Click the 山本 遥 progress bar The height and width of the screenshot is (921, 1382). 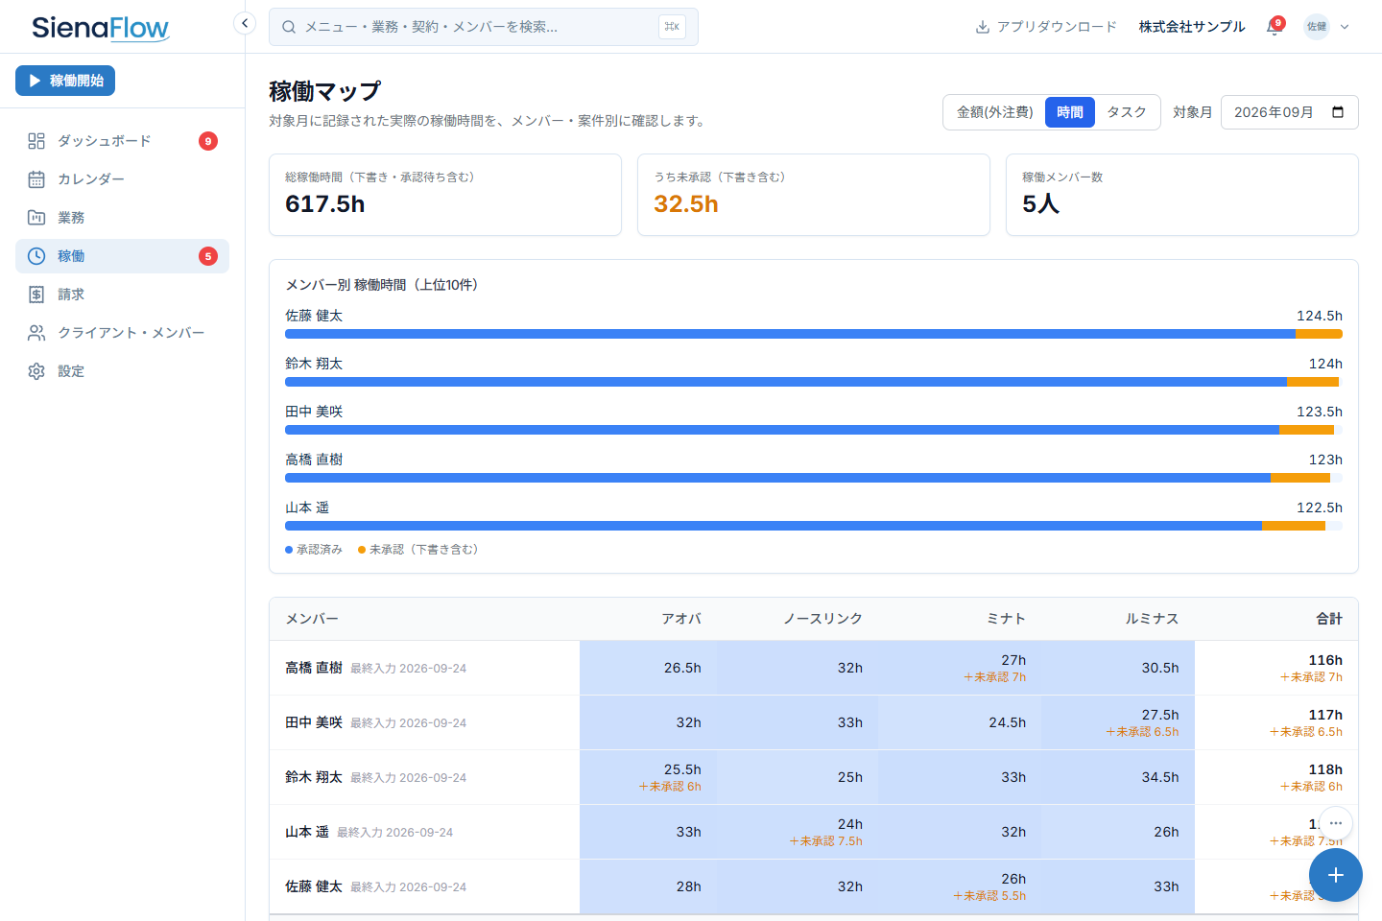814,526
